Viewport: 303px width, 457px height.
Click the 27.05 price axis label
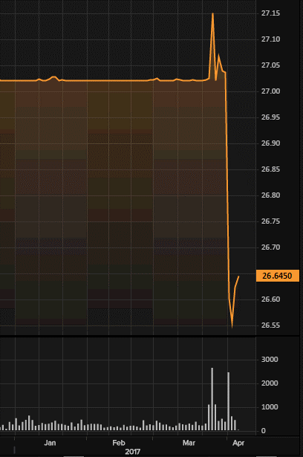click(270, 65)
